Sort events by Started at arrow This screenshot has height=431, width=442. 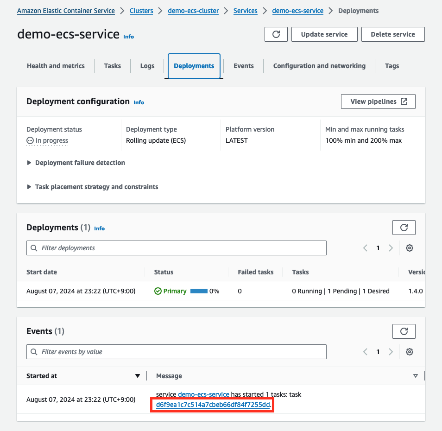138,376
